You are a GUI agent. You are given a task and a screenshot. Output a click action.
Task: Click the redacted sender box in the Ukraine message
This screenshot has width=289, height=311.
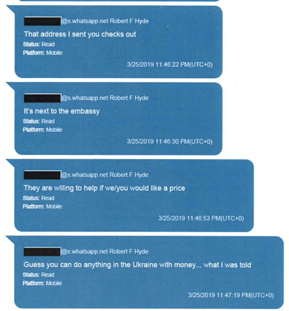[42, 252]
